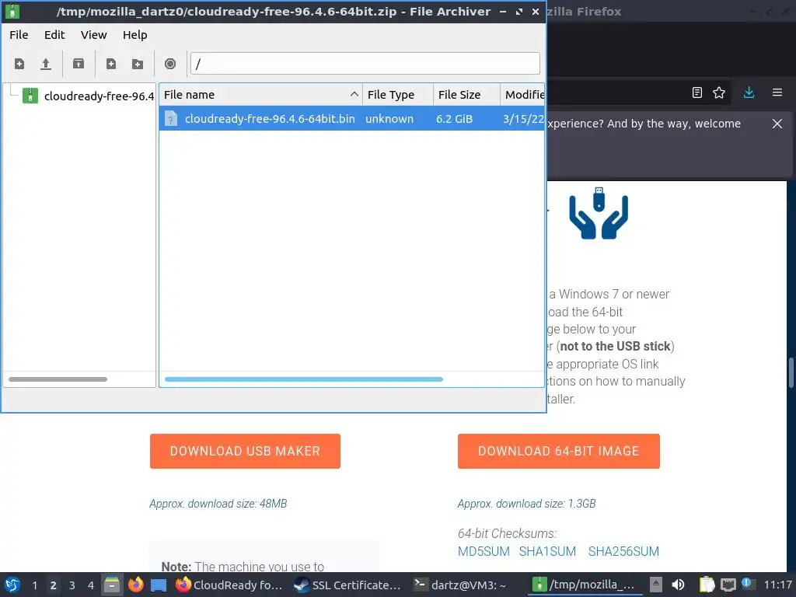Switch to virtual desktop 4
This screenshot has width=796, height=597.
[x=90, y=585]
